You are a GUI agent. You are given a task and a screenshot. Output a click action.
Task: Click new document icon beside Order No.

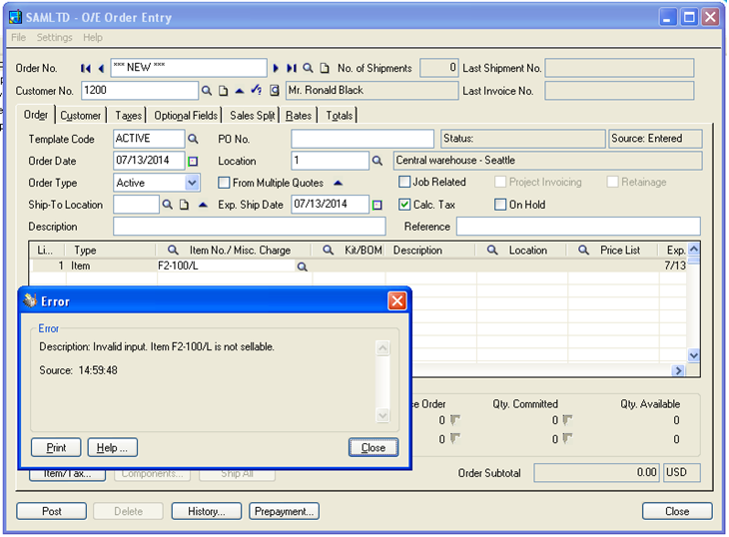click(x=325, y=68)
